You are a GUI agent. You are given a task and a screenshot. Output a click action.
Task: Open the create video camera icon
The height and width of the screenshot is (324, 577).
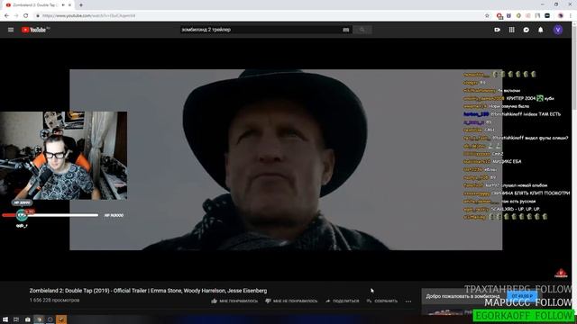pyautogui.click(x=497, y=30)
